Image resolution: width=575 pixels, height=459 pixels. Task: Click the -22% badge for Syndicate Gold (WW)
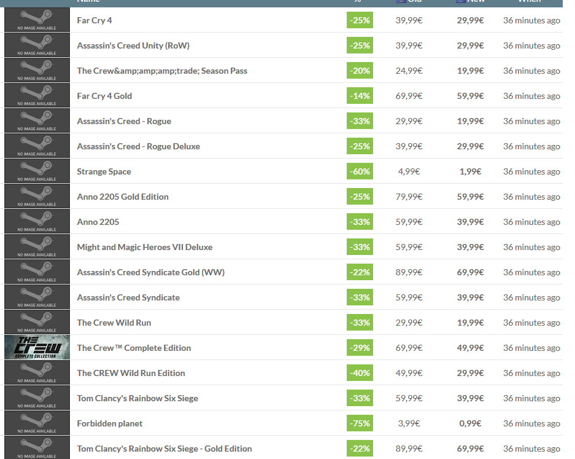click(360, 272)
